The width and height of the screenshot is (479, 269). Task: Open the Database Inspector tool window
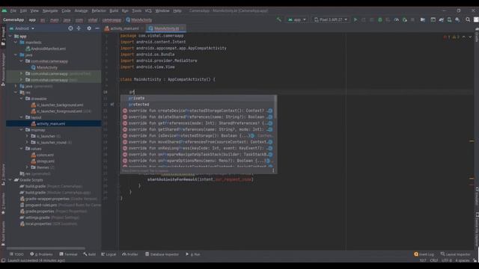(x=162, y=254)
